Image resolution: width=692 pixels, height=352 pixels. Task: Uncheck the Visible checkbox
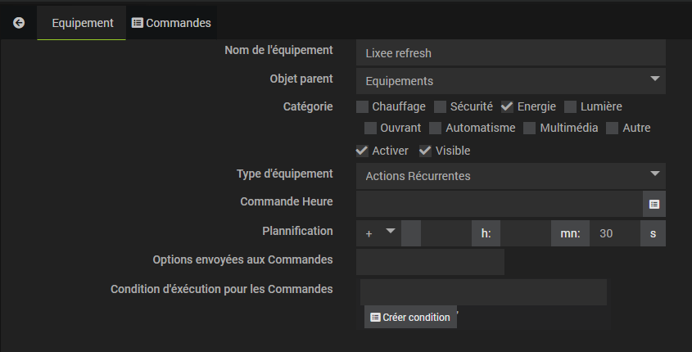[x=426, y=151]
